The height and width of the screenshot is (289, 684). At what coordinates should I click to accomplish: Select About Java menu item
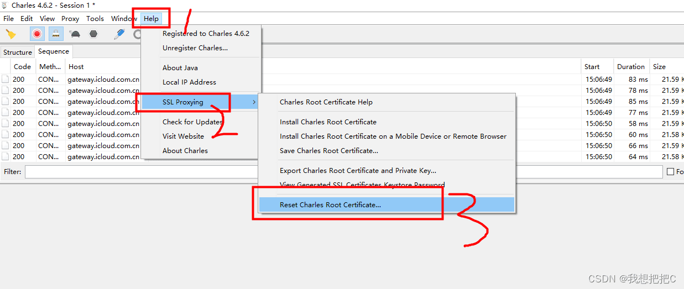point(180,67)
